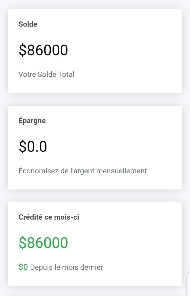Screen dimensions: 190x296
Task: Open the floating widget at bottom-right edge
Action: pyautogui.click(x=188, y=285)
